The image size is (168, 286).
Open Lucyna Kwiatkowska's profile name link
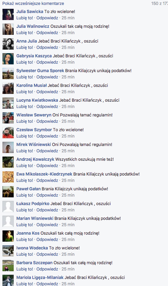(x=37, y=100)
